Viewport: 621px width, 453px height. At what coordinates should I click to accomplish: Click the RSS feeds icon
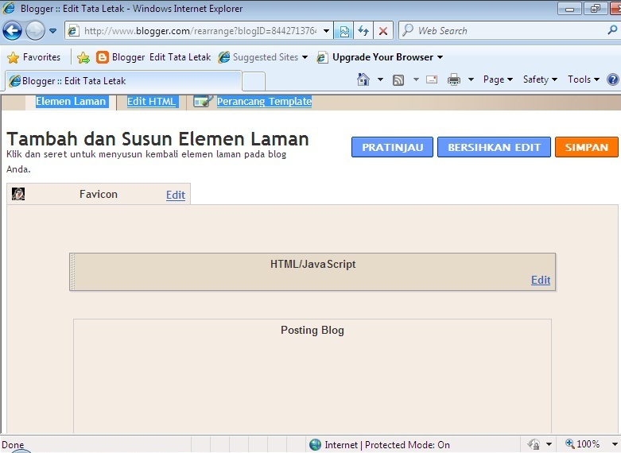398,80
